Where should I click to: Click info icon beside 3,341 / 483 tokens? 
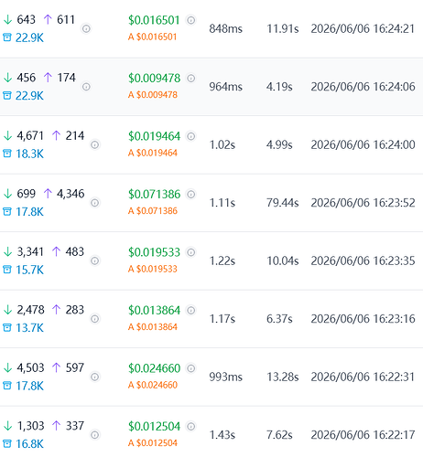click(95, 260)
